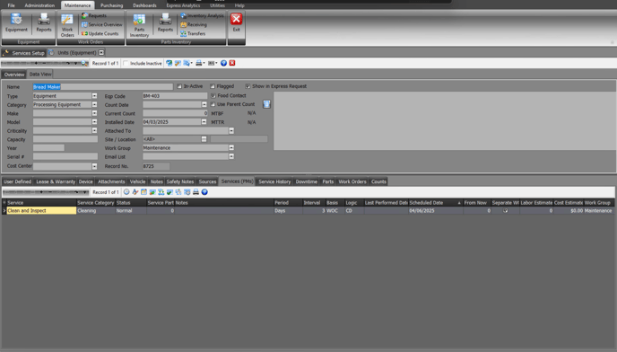Open Inventory Analysis in Parts Inventory
Screen dimensions: 617x352
(203, 16)
